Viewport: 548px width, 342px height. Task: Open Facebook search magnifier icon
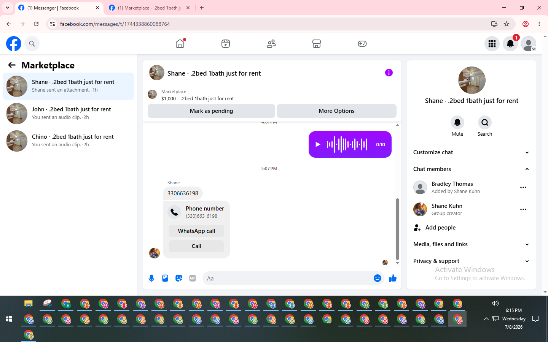click(x=32, y=44)
